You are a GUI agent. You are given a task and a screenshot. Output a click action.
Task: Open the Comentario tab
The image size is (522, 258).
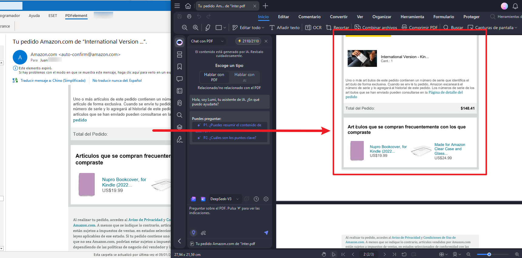pyautogui.click(x=309, y=17)
